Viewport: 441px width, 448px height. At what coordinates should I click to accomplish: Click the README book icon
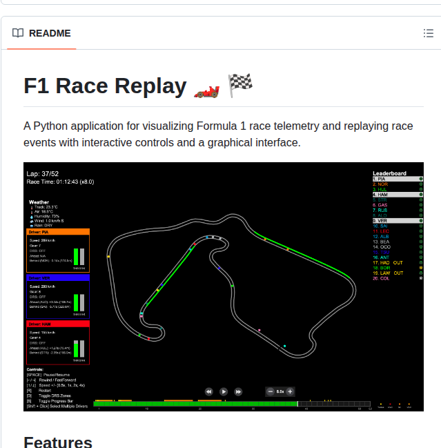coord(18,33)
